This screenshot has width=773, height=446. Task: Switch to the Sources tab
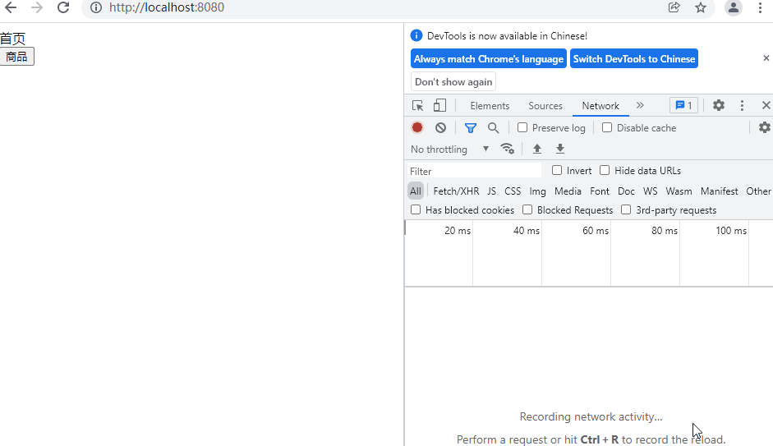tap(545, 106)
